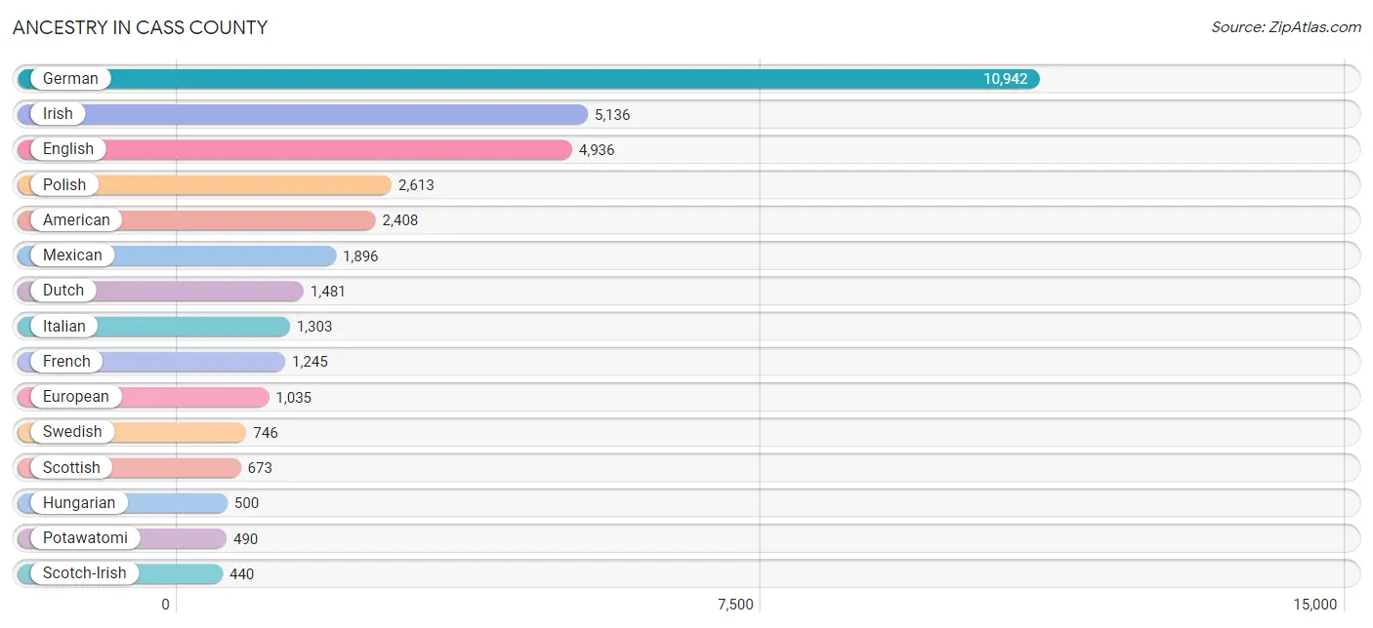
Task: Click the Swedish orange bar
Action: pos(132,432)
